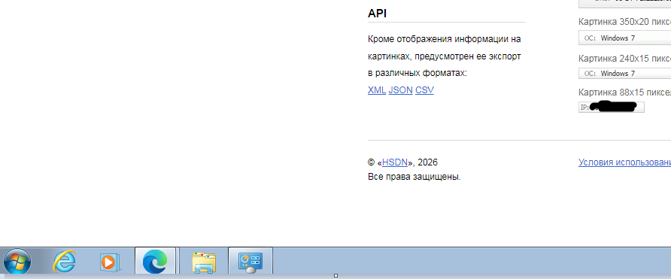Click the Кроме отображения информации paragraph

(444, 56)
